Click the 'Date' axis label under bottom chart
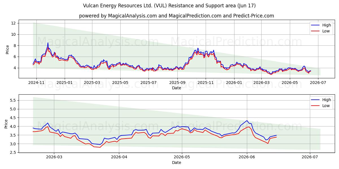The width and height of the screenshot is (339, 169). (x=177, y=163)
